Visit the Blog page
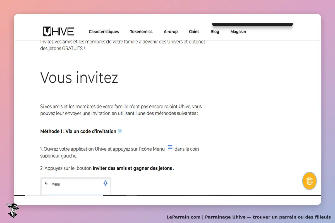Screen dimensions: 335x223 (215, 31)
